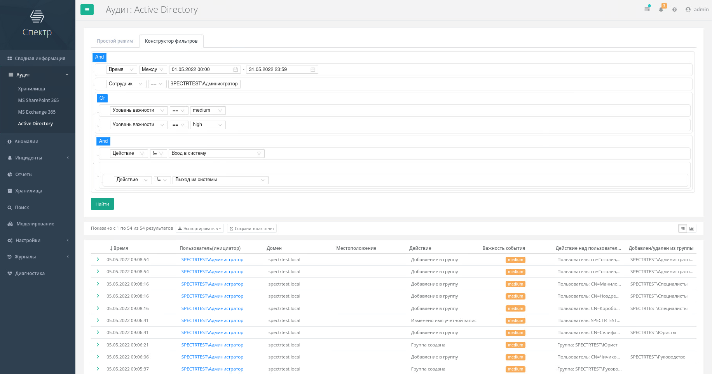Open == operator dropdown for Сотрудник
This screenshot has height=374, width=712.
[157, 84]
